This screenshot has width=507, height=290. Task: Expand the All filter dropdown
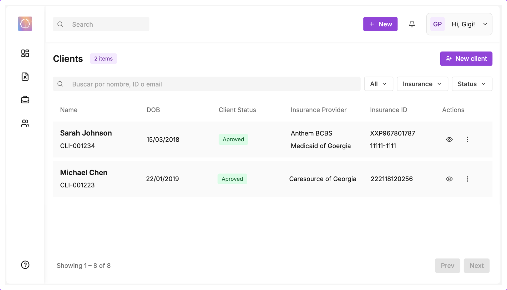(378, 84)
